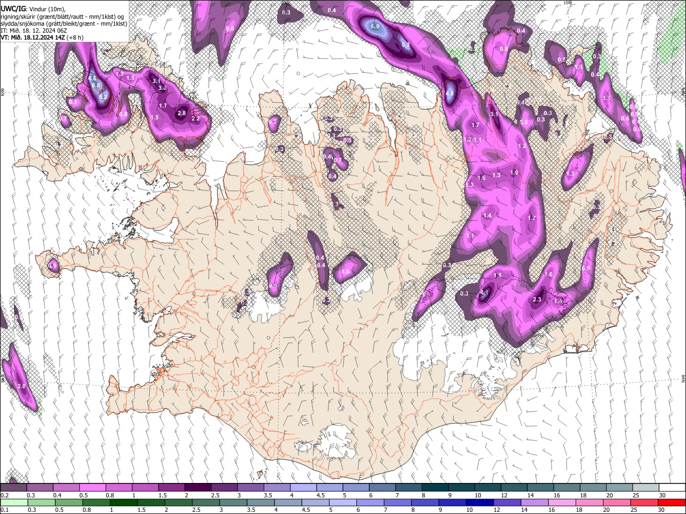Click the 6.9 precipitation value on the map
The height and width of the screenshot is (514, 686).
pos(375,26)
